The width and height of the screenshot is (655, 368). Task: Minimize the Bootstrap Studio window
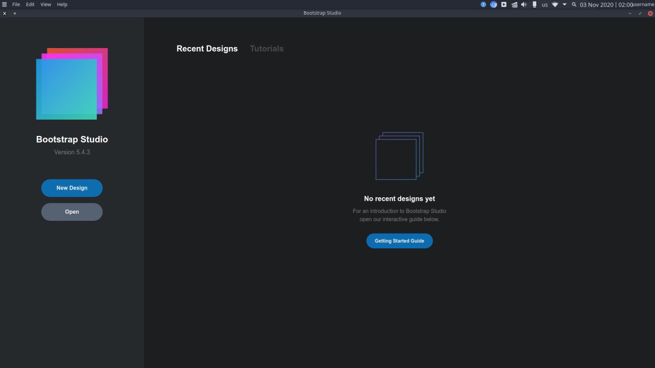(630, 13)
